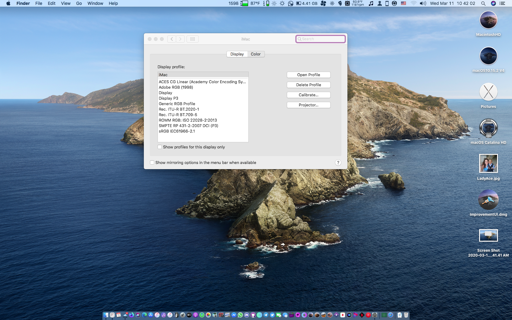This screenshot has width=512, height=320.
Task: Choose the sRGB IEC61966-2.1 profile in the list
Action: click(177, 131)
